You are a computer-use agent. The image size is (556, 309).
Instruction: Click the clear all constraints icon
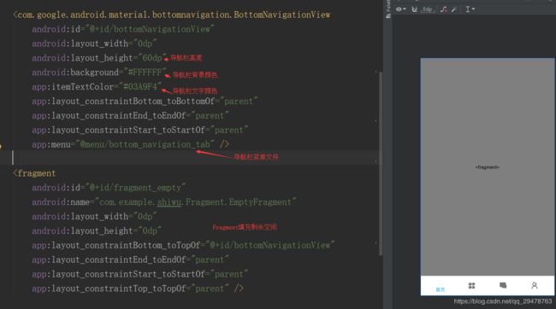tap(444, 9)
